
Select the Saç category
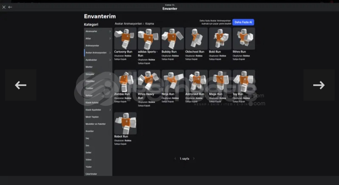point(98,138)
